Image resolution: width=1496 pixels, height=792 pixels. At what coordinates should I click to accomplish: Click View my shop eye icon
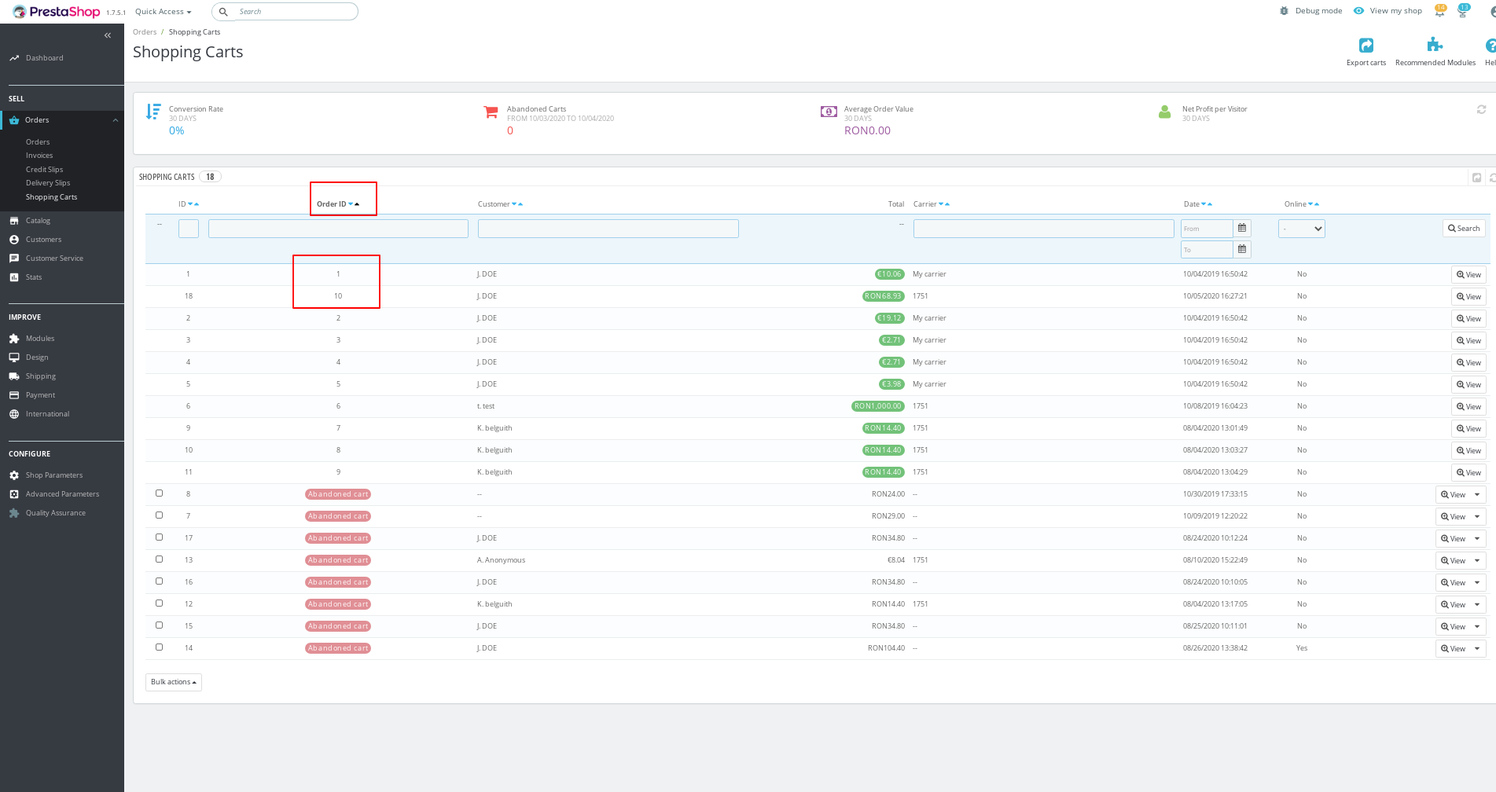click(x=1358, y=11)
